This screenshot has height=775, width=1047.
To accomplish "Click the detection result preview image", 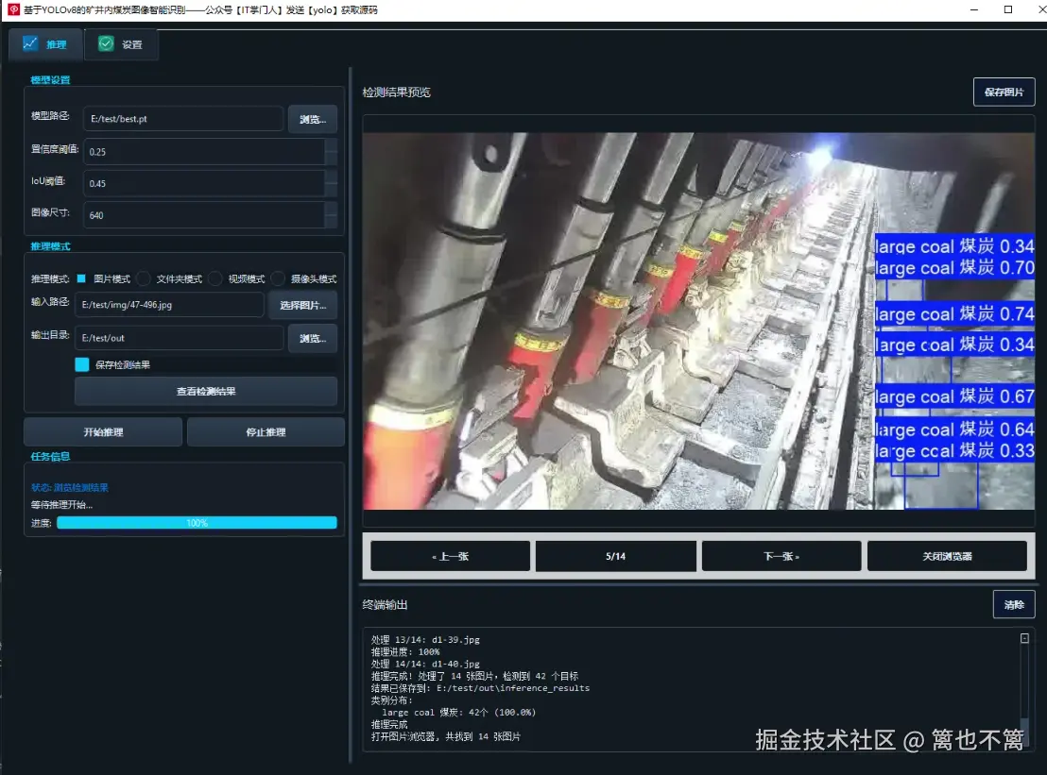I will coord(698,321).
